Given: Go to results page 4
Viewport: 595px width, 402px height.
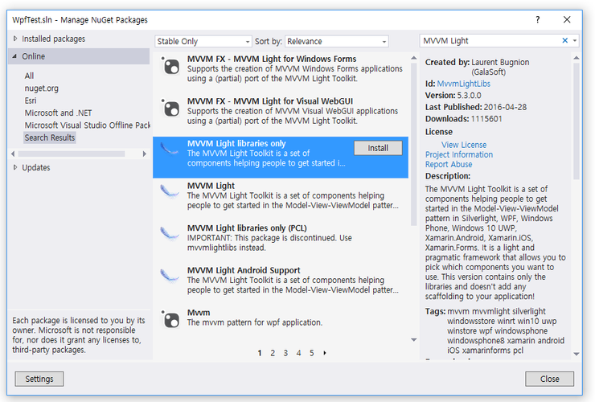Looking at the screenshot, I should pos(298,353).
